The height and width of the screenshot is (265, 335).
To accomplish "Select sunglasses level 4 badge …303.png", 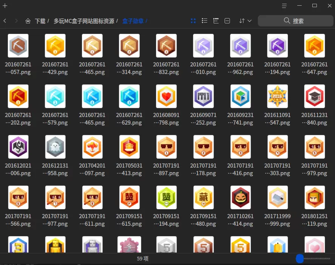I will [x=277, y=147].
